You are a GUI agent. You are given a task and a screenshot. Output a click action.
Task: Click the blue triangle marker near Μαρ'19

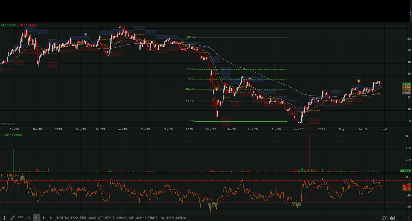point(85,34)
